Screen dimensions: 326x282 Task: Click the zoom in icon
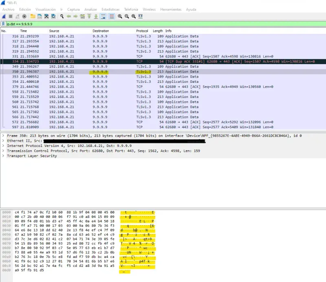[x=120, y=16]
